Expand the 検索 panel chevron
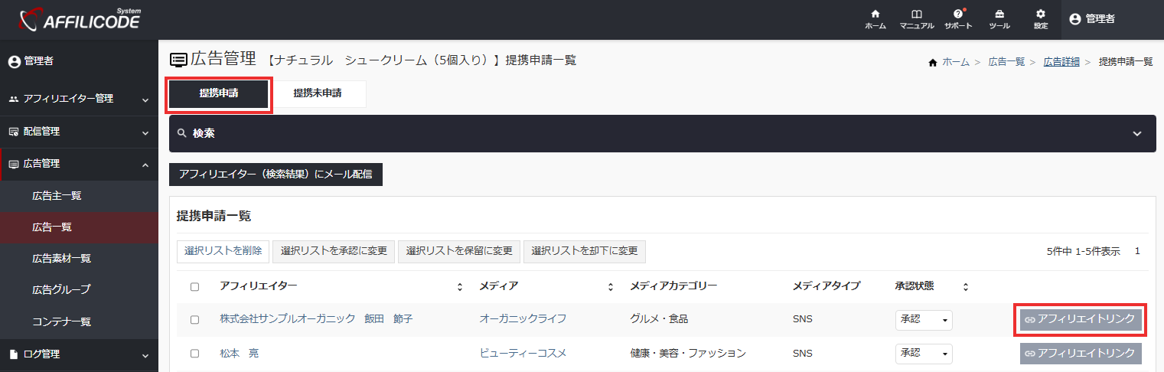This screenshot has width=1164, height=372. (1137, 134)
